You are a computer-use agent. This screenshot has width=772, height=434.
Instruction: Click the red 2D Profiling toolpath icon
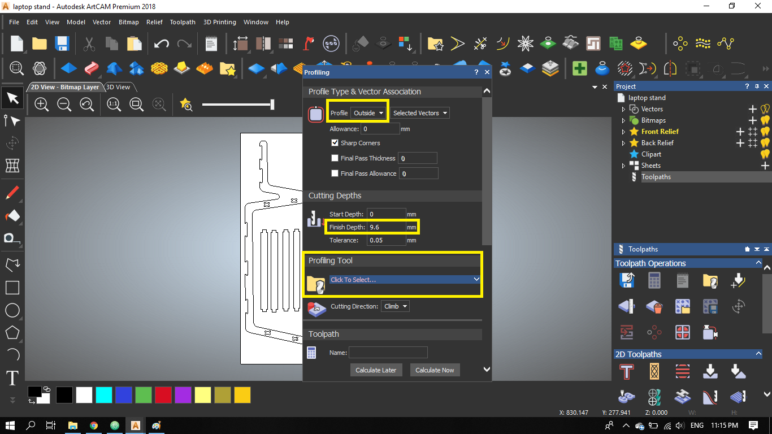point(627,371)
